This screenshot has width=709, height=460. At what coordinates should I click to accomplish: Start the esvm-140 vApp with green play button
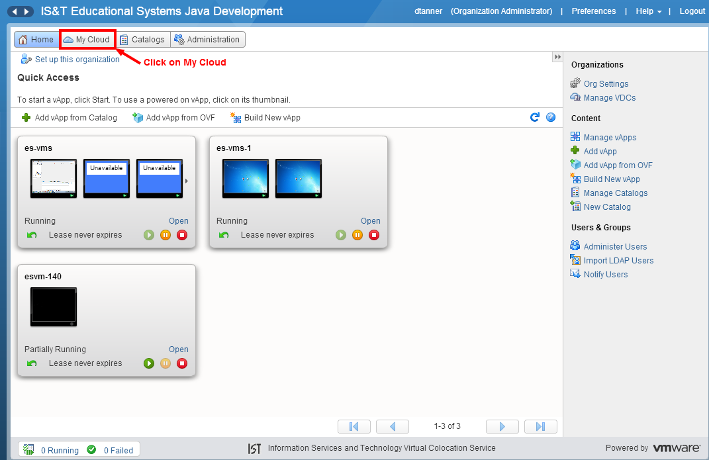tap(149, 363)
